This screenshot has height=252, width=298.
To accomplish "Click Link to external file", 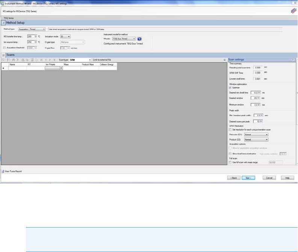I will [102, 60].
